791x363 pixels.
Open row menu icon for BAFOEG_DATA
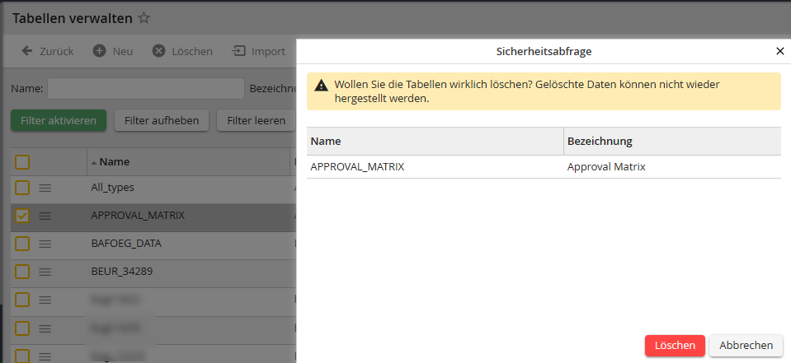[45, 244]
